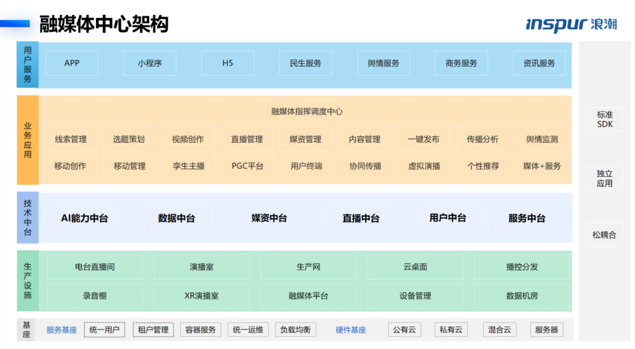Select the 云桌面 facility box
The width and height of the screenshot is (635, 349).
click(x=415, y=267)
